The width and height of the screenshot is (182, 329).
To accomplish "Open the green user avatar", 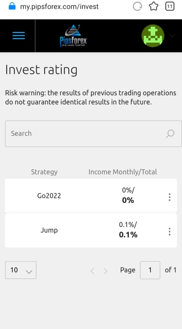I will (x=153, y=36).
